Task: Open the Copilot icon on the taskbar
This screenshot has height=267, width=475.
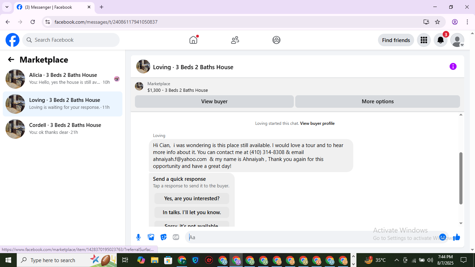Action: tap(141, 260)
